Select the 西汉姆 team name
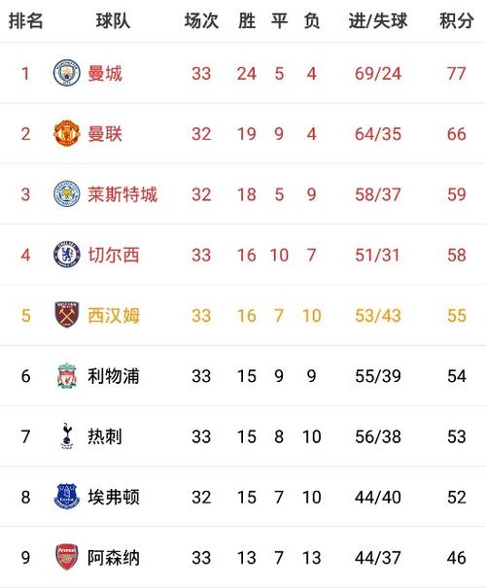Screen dimensions: 486x588 click(114, 315)
